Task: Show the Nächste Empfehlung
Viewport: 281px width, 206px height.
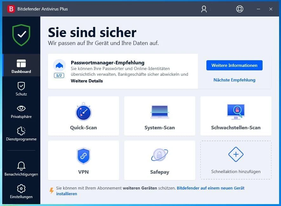Action: tap(234, 80)
